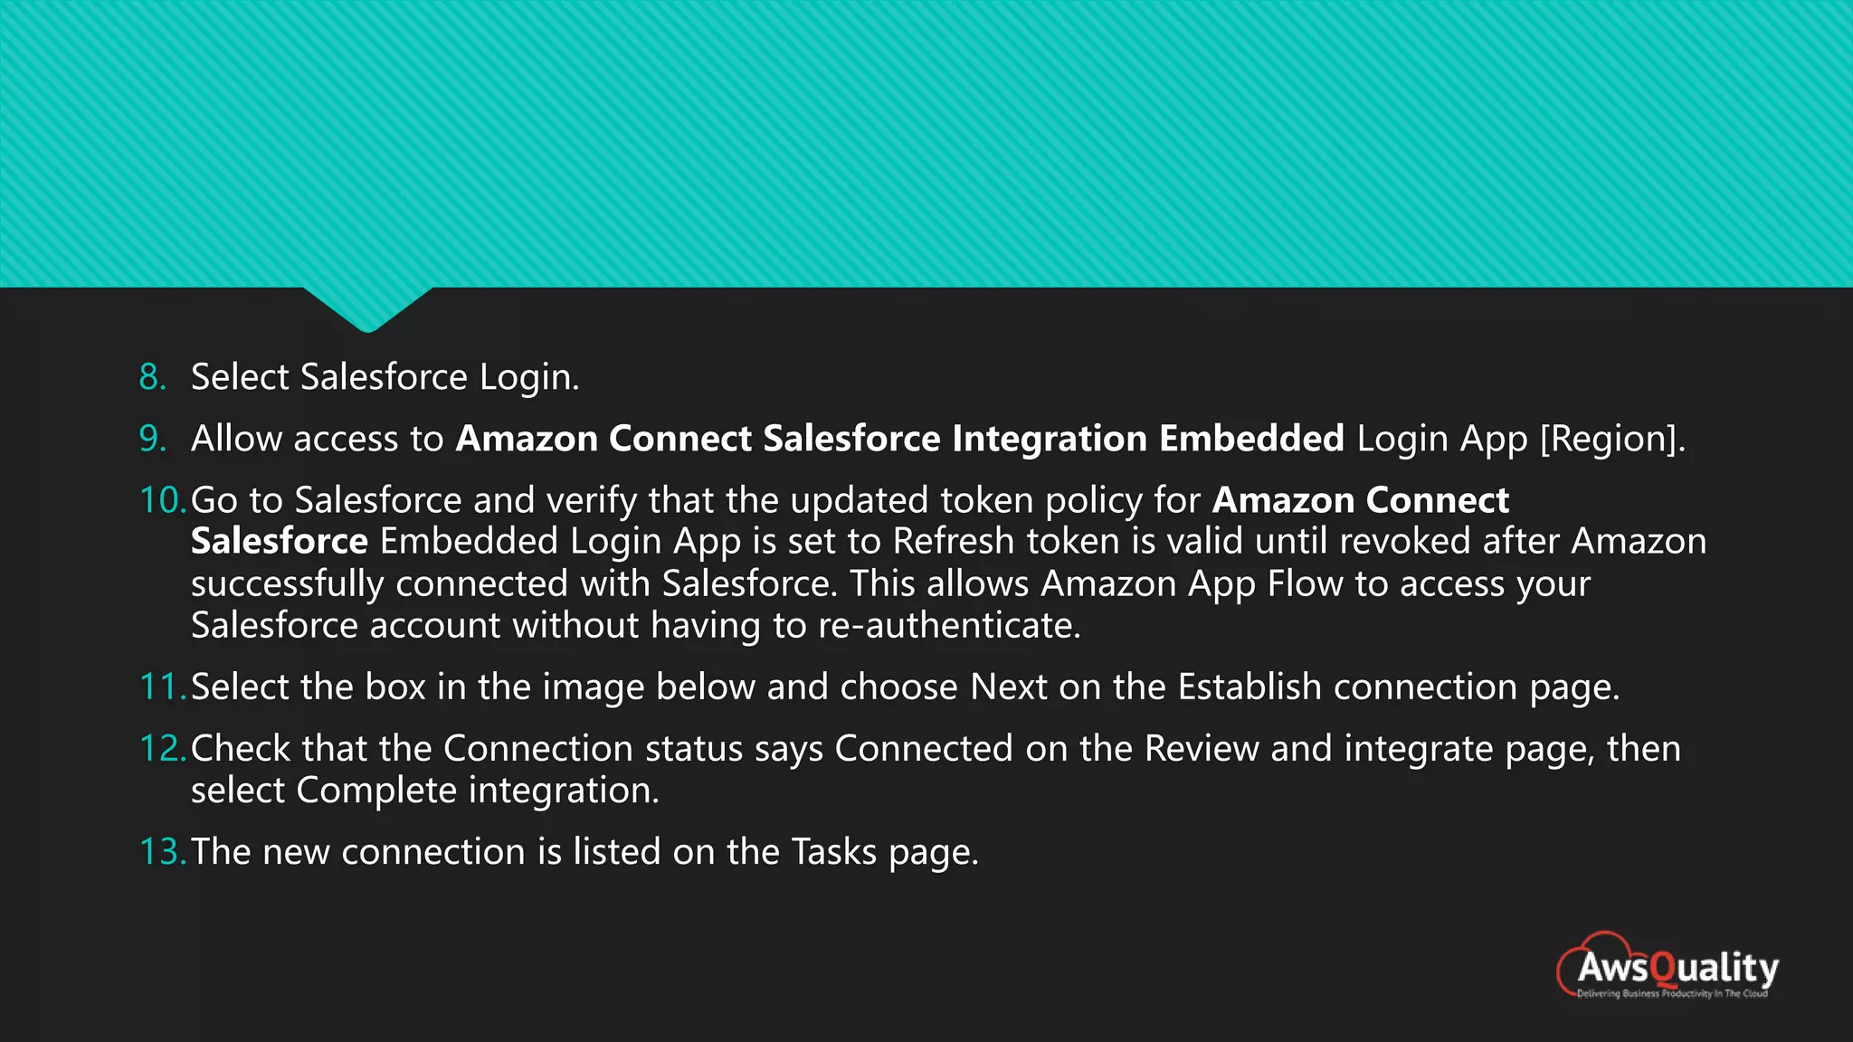Click the number 9 list marker
Screen dimensions: 1853x1042
pos(153,439)
